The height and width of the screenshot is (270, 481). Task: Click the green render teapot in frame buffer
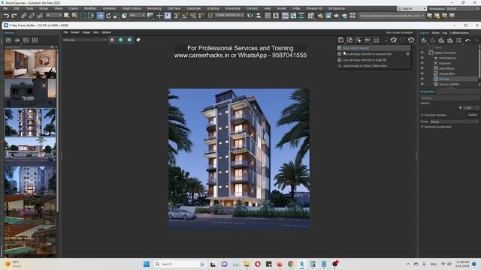click(393, 40)
